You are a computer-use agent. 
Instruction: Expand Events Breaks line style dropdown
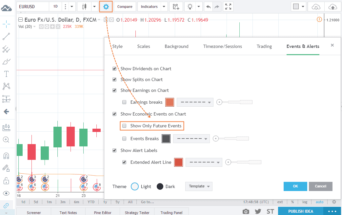[x=191, y=139]
